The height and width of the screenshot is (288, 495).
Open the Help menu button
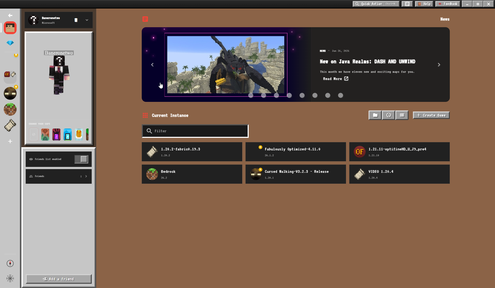click(x=424, y=4)
